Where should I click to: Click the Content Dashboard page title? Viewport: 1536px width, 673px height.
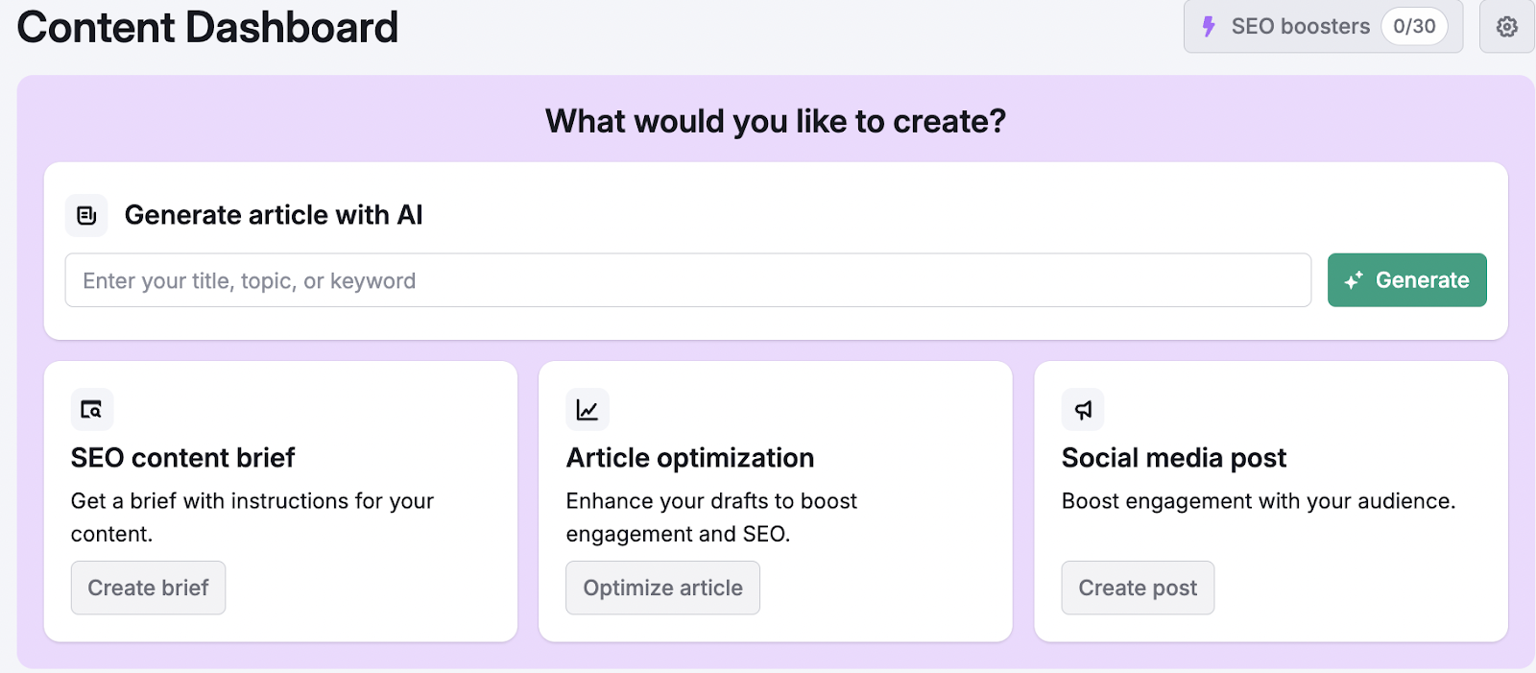(x=207, y=27)
